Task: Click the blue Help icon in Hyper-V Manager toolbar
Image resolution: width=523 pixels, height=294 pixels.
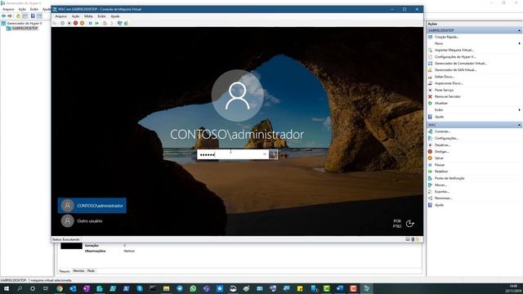Action: [x=33, y=16]
